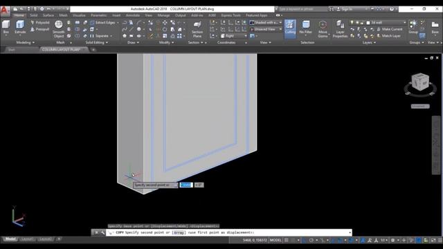Toggle the layer light bulb on/off
The width and height of the screenshot is (443, 249).
[352, 22]
